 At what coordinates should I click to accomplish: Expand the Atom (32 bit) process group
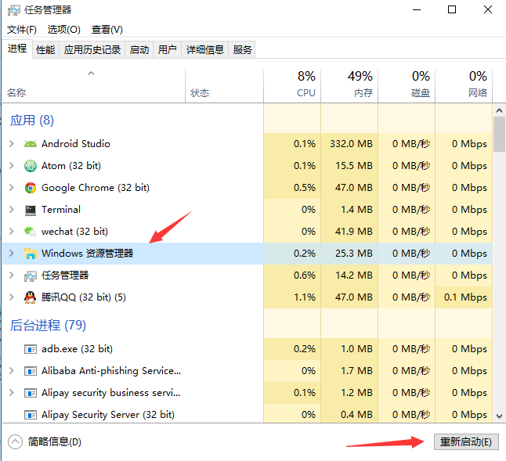click(12, 166)
